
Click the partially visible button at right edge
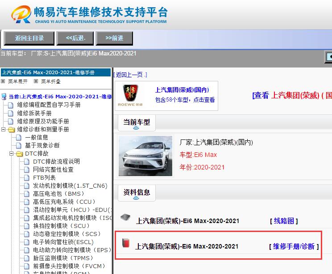pyautogui.click(x=328, y=57)
